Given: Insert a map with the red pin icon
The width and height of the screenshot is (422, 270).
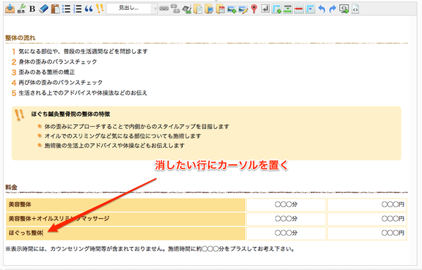Looking at the screenshot, I should [x=254, y=9].
